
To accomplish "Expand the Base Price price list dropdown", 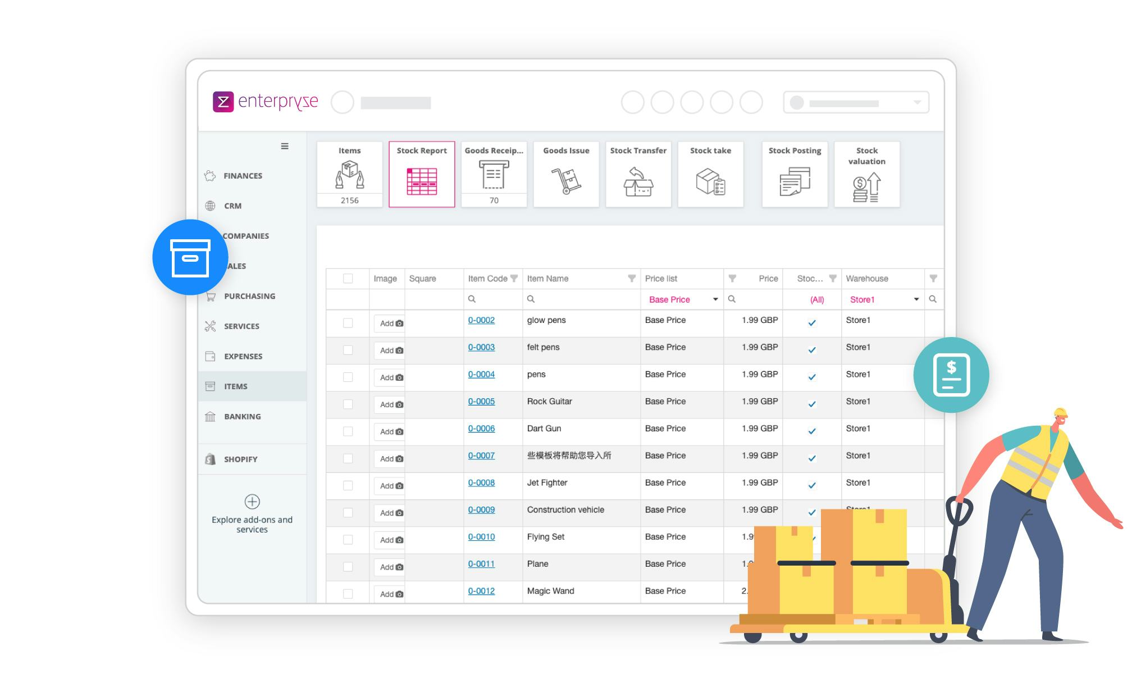I will click(715, 299).
